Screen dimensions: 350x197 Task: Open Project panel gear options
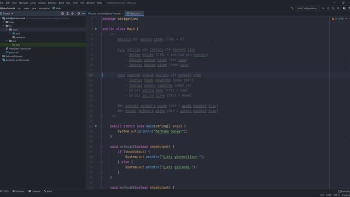coord(79,14)
